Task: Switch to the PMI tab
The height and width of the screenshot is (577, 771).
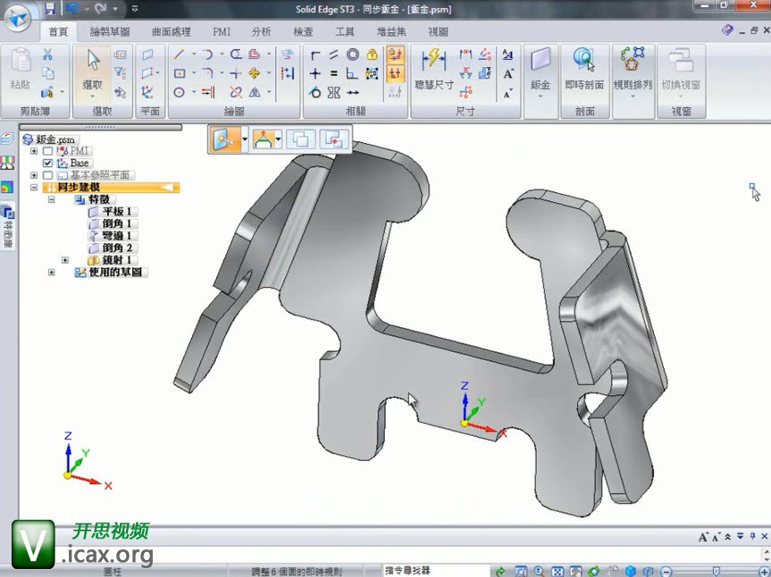Action: pyautogui.click(x=221, y=32)
